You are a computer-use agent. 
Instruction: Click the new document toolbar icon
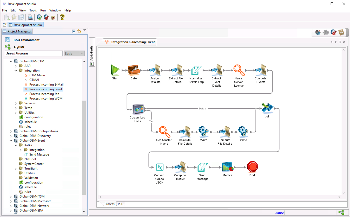[x=7, y=17]
